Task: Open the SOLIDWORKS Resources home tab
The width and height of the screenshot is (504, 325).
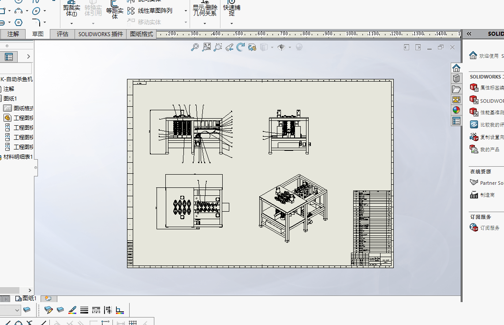Action: point(456,68)
